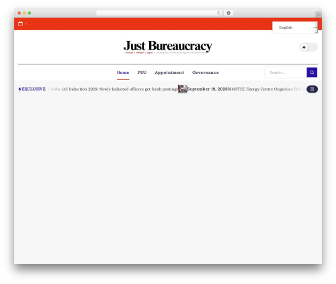Pause the news ticker

[x=312, y=89]
